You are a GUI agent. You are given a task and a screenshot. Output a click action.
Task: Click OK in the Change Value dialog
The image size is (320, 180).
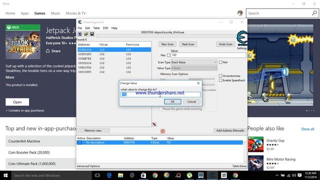[x=172, y=101]
